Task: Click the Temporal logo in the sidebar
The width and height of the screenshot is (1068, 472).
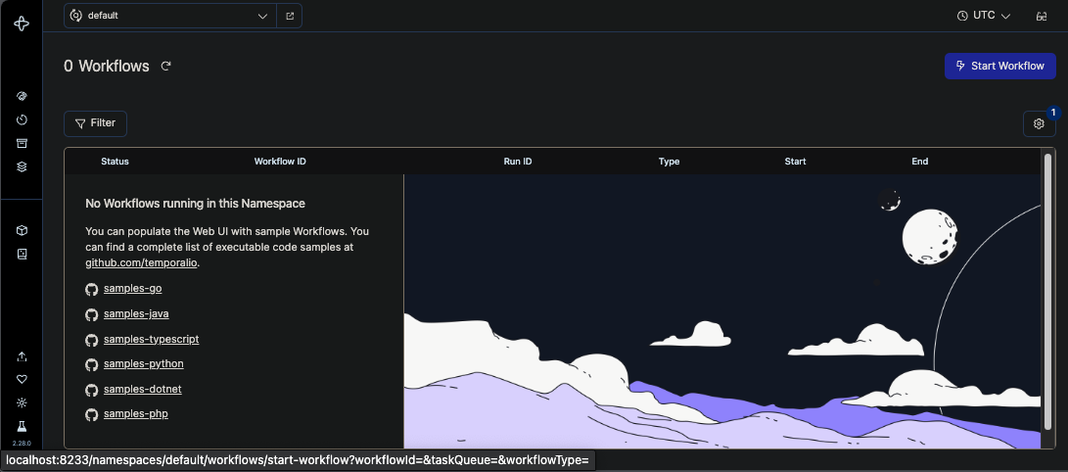Action: [x=22, y=24]
